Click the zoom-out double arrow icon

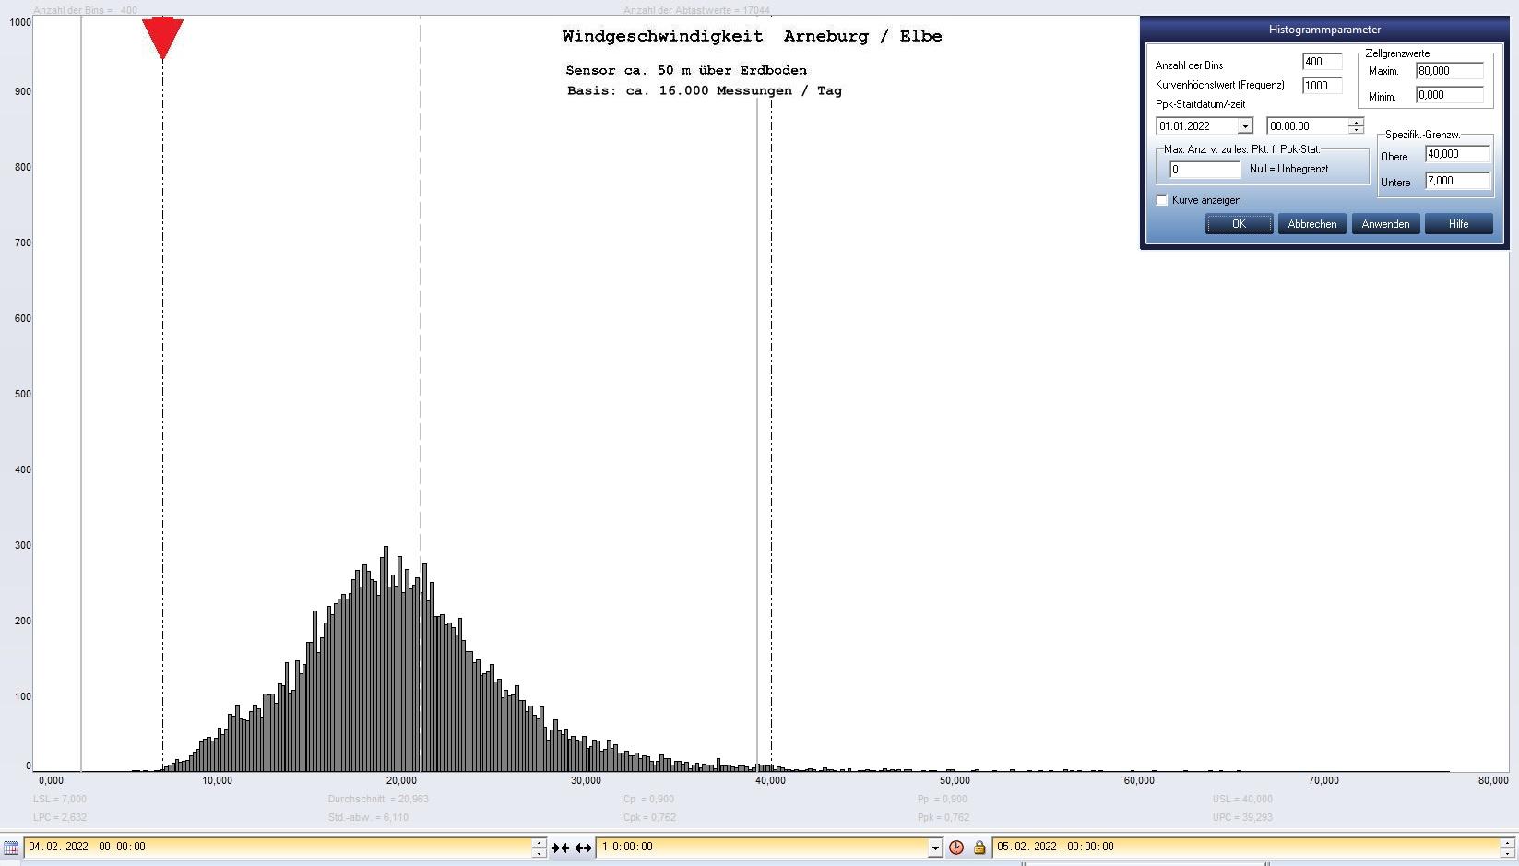point(583,847)
